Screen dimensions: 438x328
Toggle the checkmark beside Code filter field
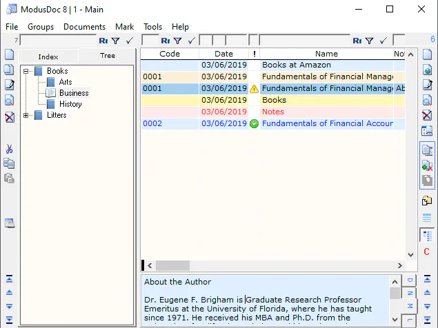pyautogui.click(x=191, y=41)
